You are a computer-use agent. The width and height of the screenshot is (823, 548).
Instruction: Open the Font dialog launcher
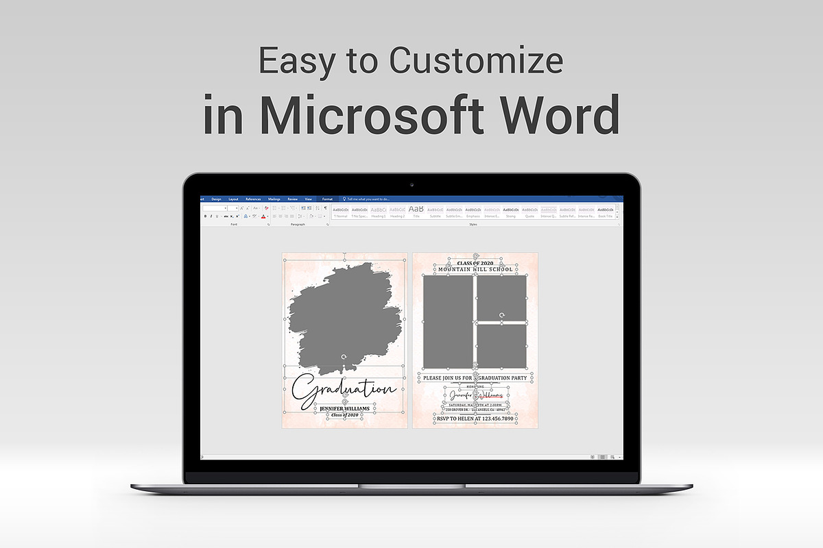pyautogui.click(x=267, y=224)
